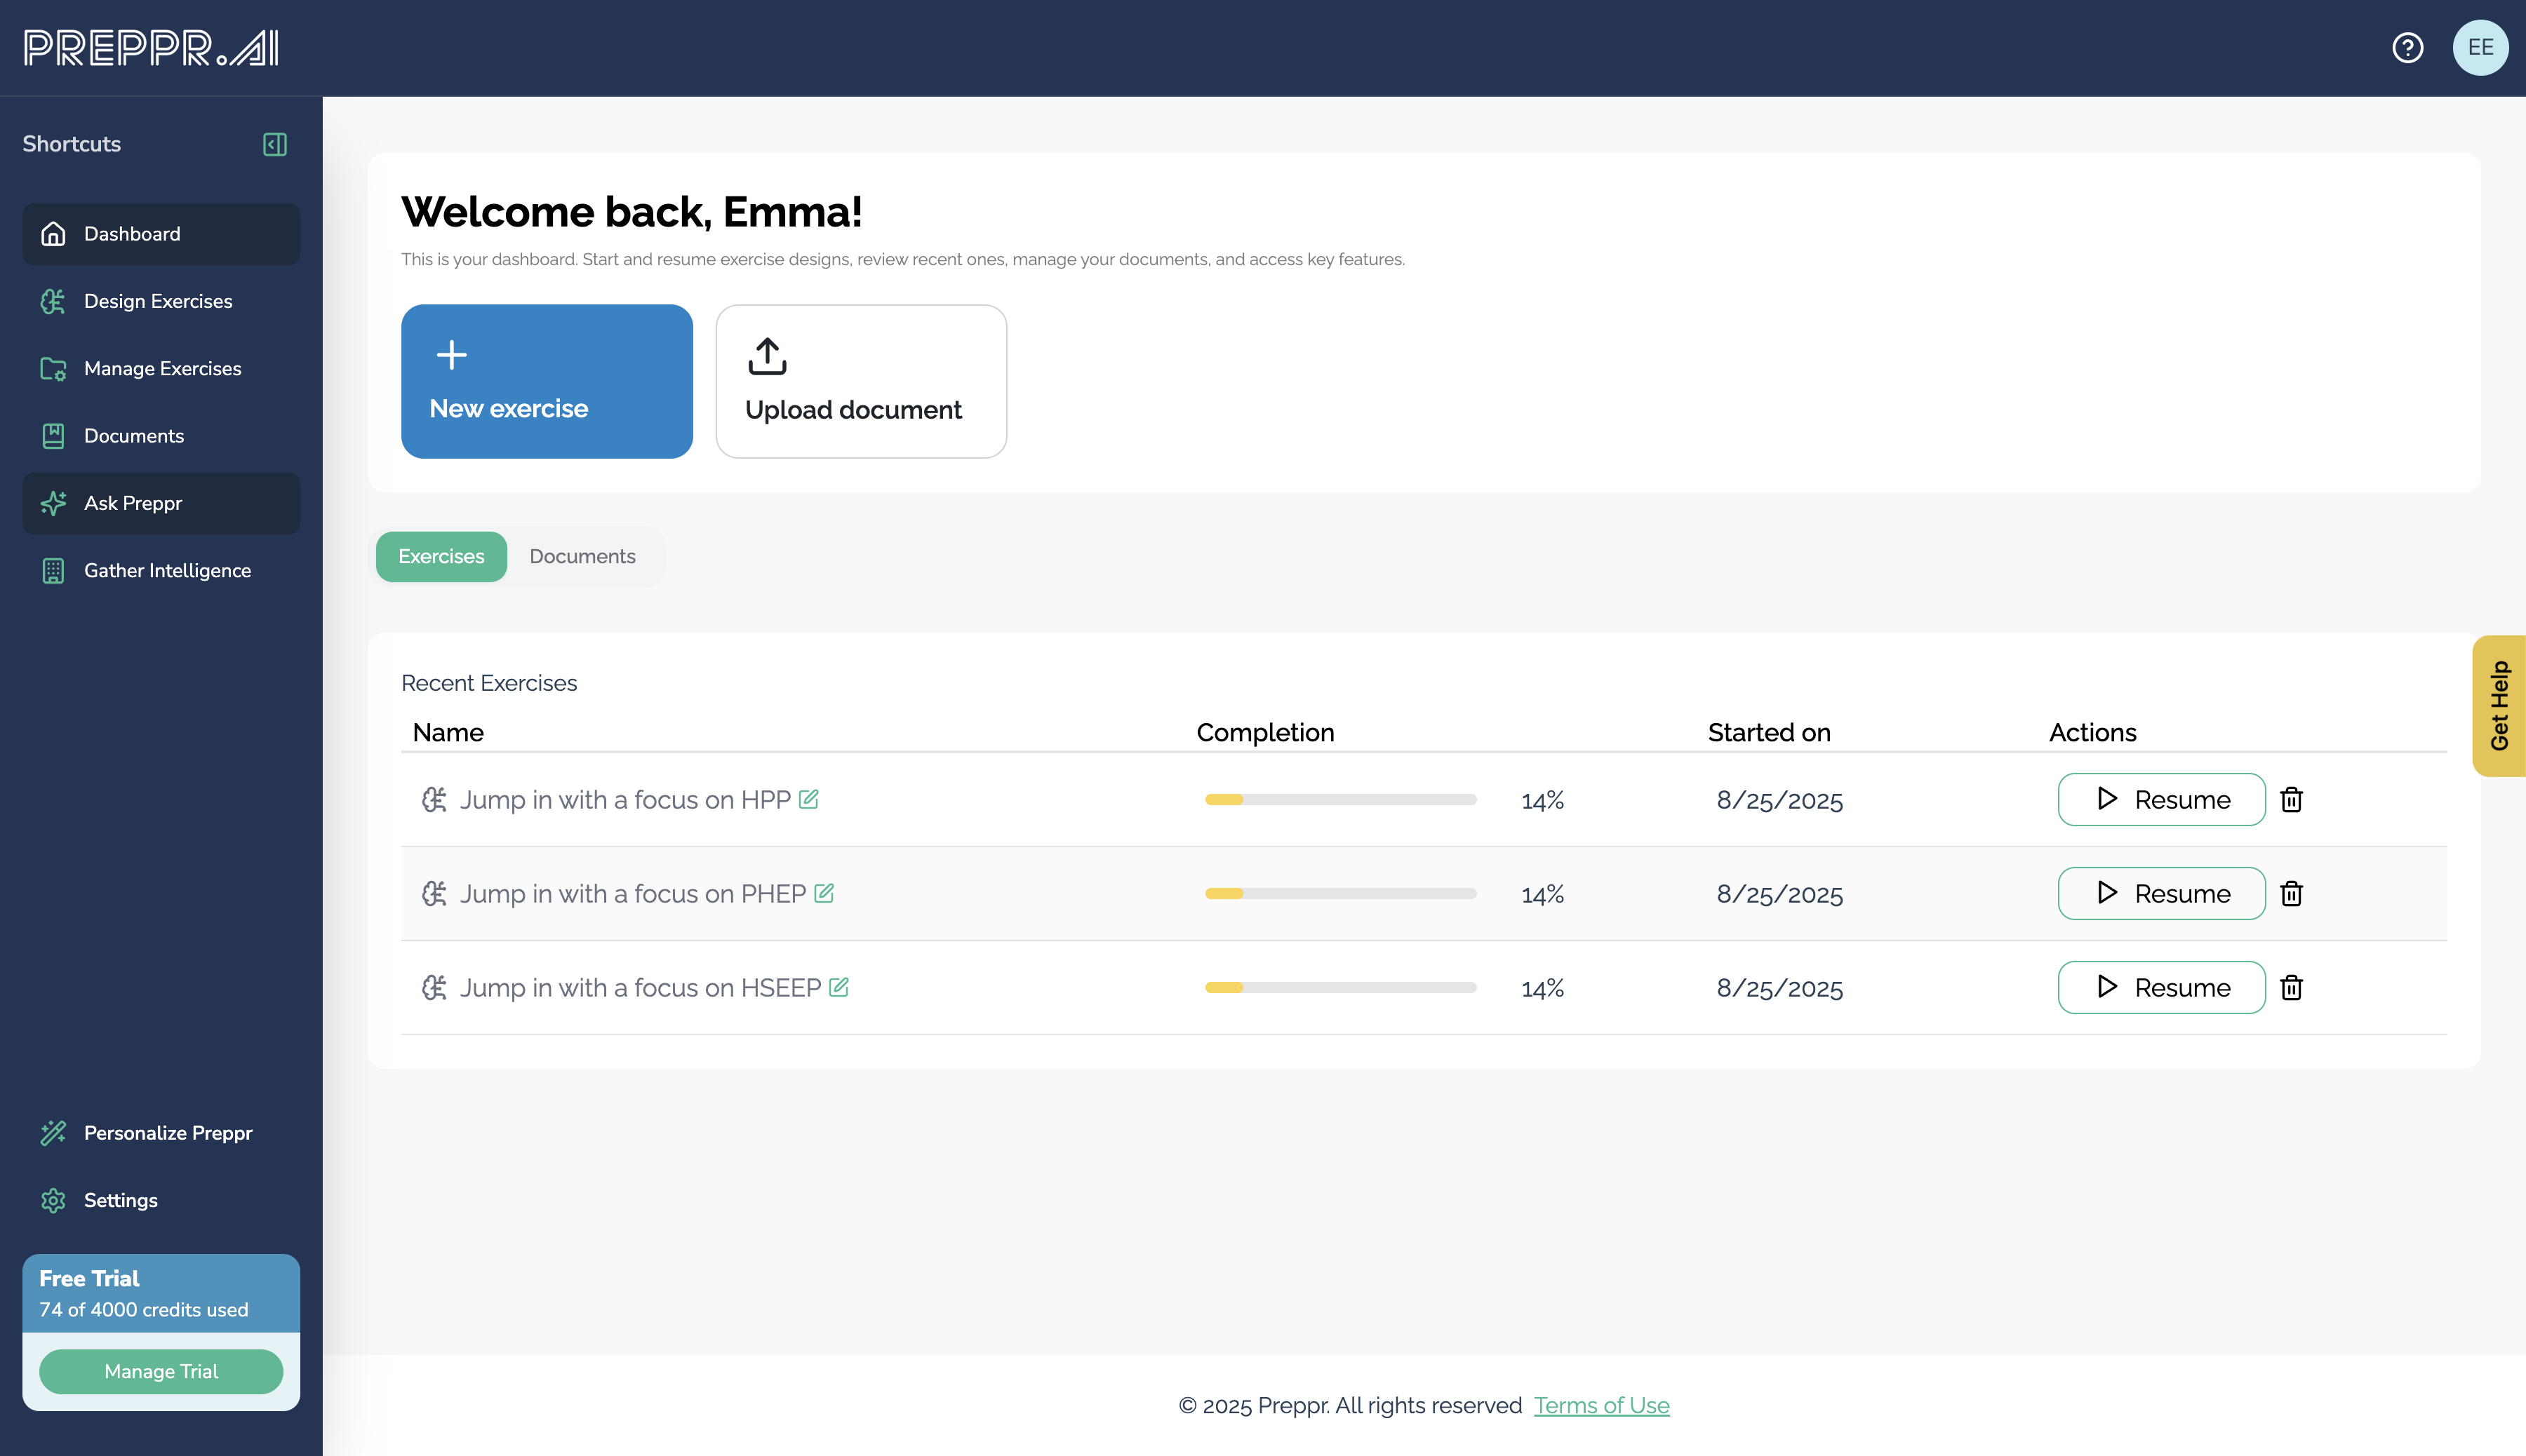Screen dimensions: 2526x1456
Task: Click the HPP exercise progress bar
Action: (x=1340, y=799)
